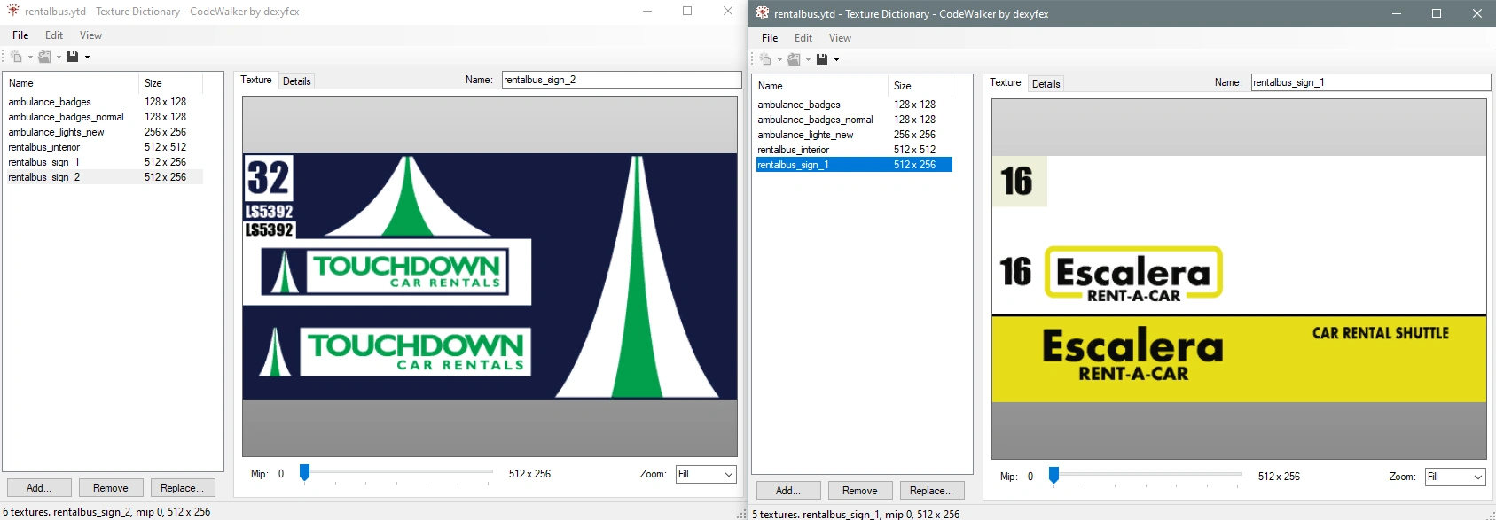Open File menu in the left window
The height and width of the screenshot is (520, 1496).
(20, 35)
